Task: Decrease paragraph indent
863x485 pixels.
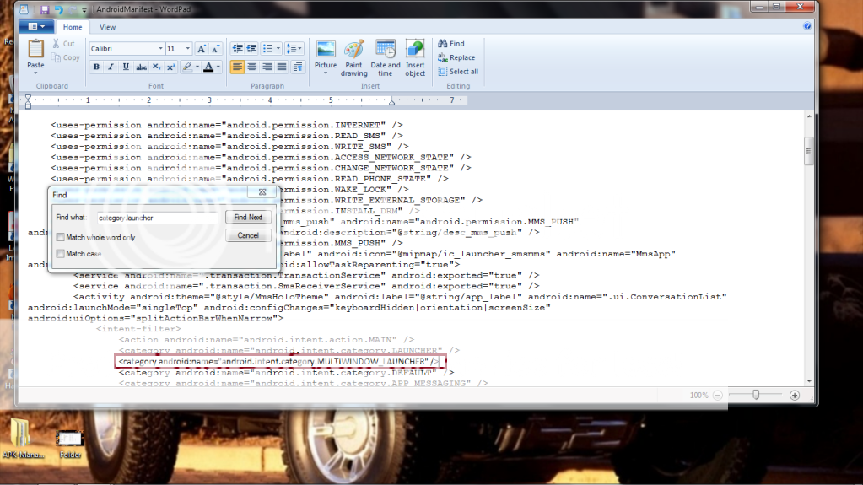Action: [x=237, y=48]
